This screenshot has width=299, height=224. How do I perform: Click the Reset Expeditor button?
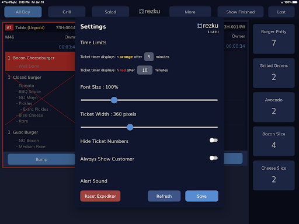point(100,196)
